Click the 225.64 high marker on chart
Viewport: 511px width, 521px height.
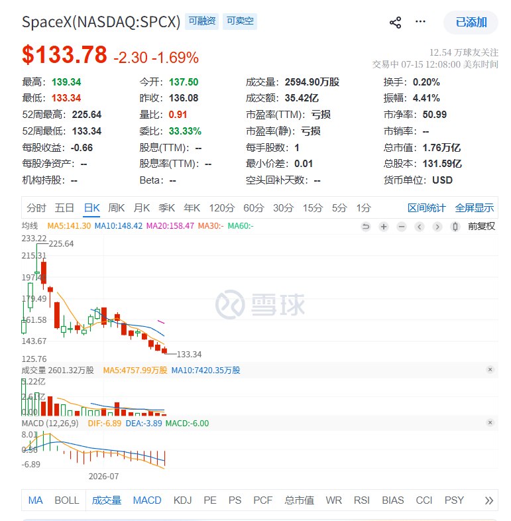click(x=61, y=243)
